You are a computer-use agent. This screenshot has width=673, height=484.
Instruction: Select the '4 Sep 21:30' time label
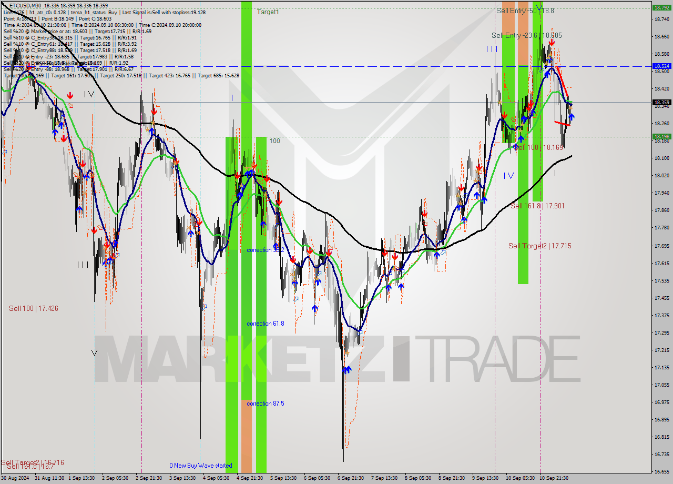point(250,478)
